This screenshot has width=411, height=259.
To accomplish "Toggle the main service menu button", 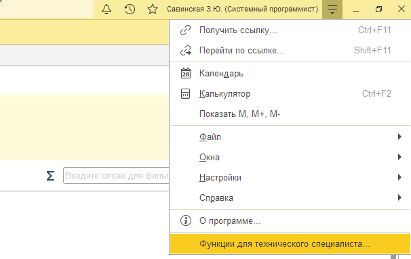I will 332,9.
